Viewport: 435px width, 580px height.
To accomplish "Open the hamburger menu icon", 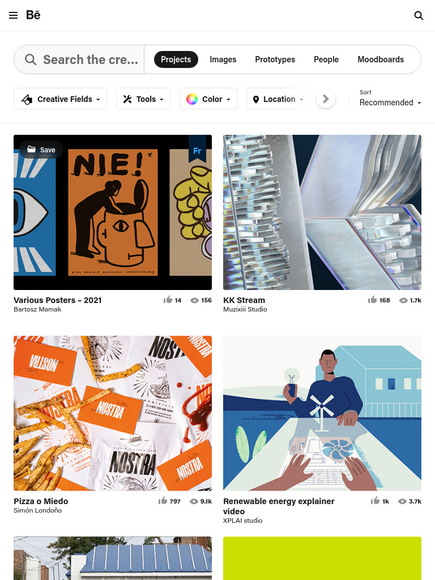I will 14,15.
